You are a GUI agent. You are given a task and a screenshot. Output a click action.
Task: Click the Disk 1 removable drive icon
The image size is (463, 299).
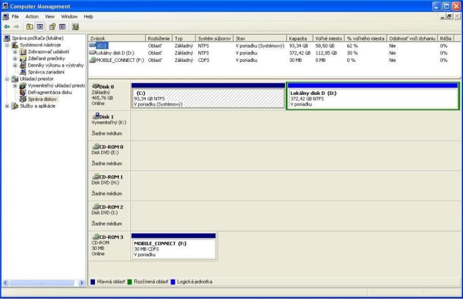tap(95, 116)
